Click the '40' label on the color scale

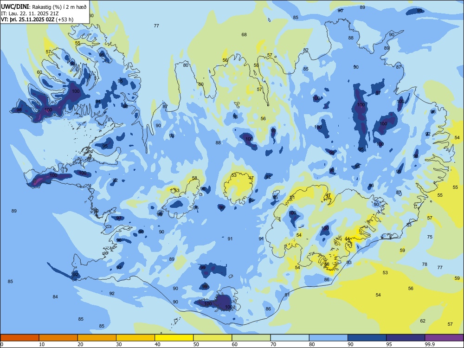point(158,344)
